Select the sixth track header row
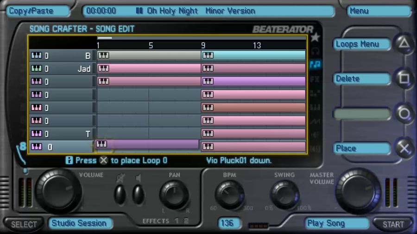417x234 pixels. (x=62, y=120)
